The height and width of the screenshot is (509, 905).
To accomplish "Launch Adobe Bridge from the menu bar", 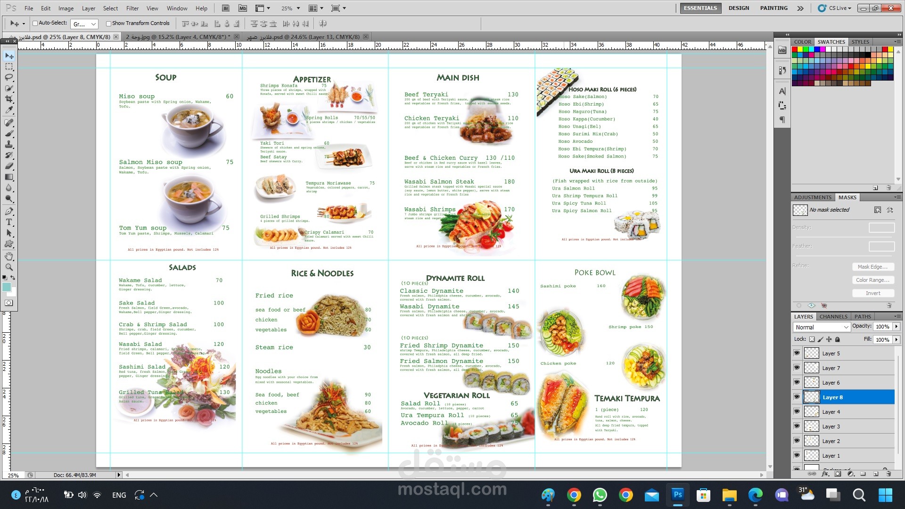I will [x=226, y=8].
